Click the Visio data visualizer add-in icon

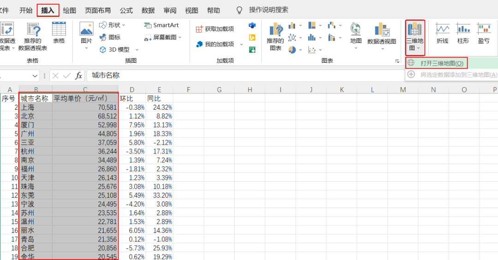point(252,25)
